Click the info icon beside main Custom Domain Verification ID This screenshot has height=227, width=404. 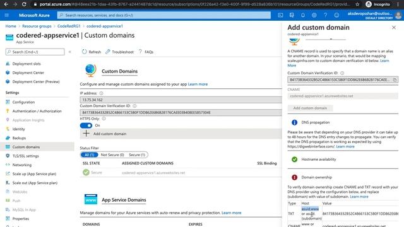click(134, 106)
